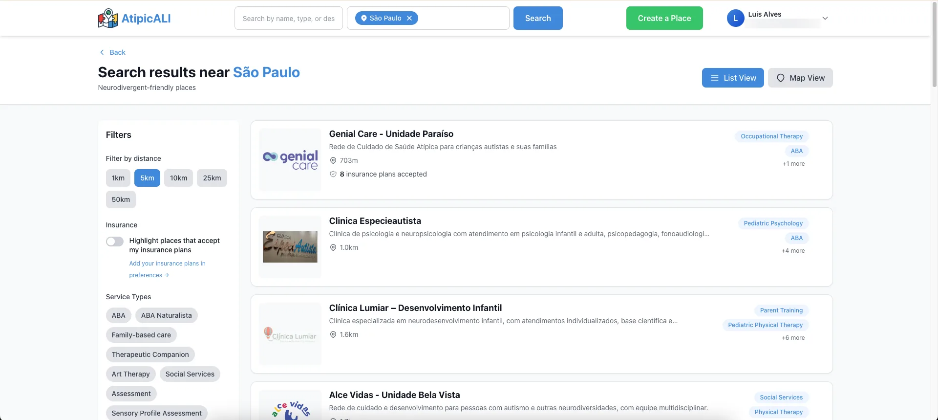The height and width of the screenshot is (420, 938).
Task: Click the Luis Alves user name
Action: point(765,14)
